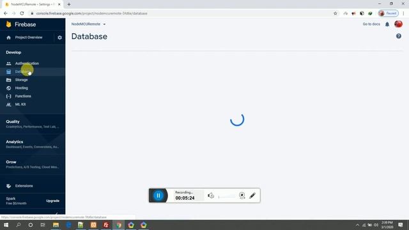Open a new browser tab
This screenshot has height=230, width=409.
[x=69, y=4]
